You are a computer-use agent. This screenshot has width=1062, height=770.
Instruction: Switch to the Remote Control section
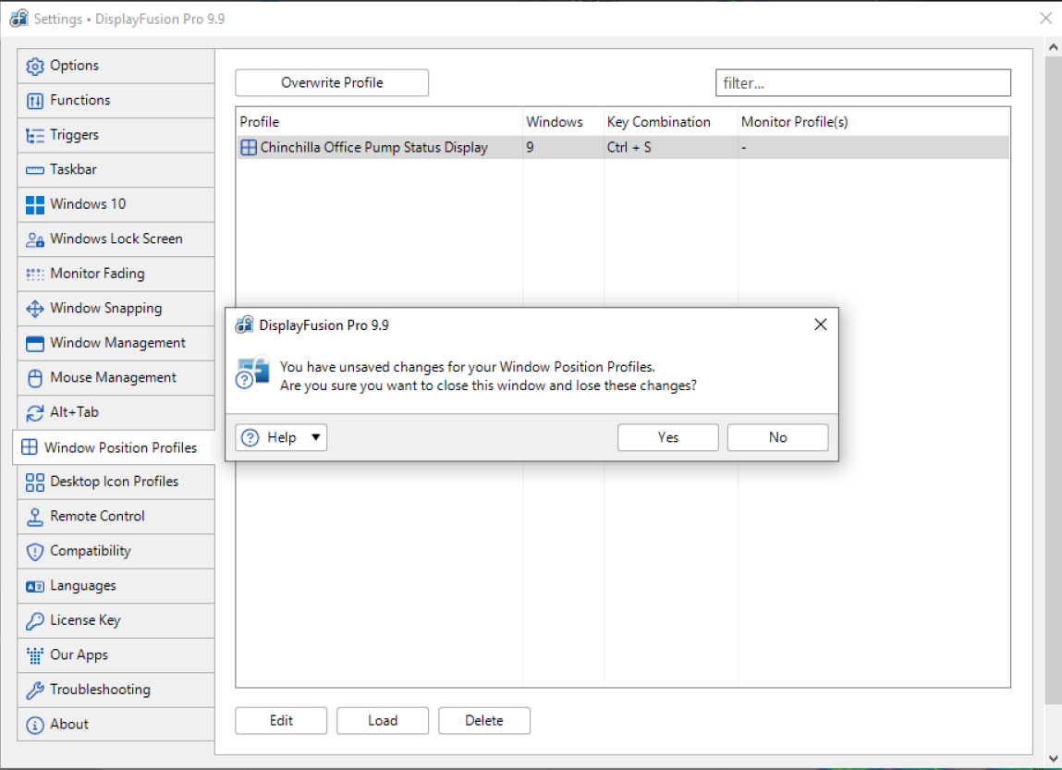pyautogui.click(x=97, y=517)
